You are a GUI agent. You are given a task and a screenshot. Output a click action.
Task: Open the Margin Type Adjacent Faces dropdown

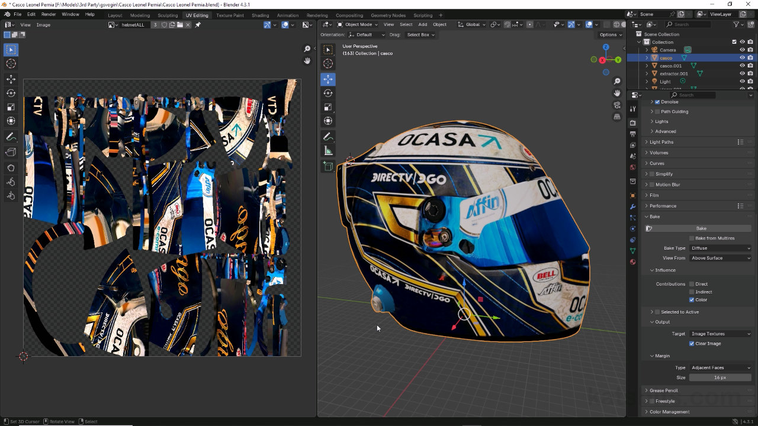click(x=720, y=367)
